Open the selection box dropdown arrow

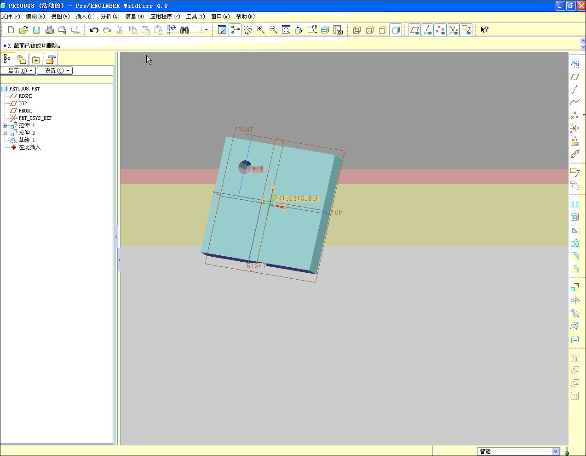pyautogui.click(x=206, y=30)
